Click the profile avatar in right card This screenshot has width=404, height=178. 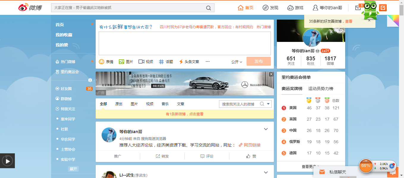[x=312, y=38]
